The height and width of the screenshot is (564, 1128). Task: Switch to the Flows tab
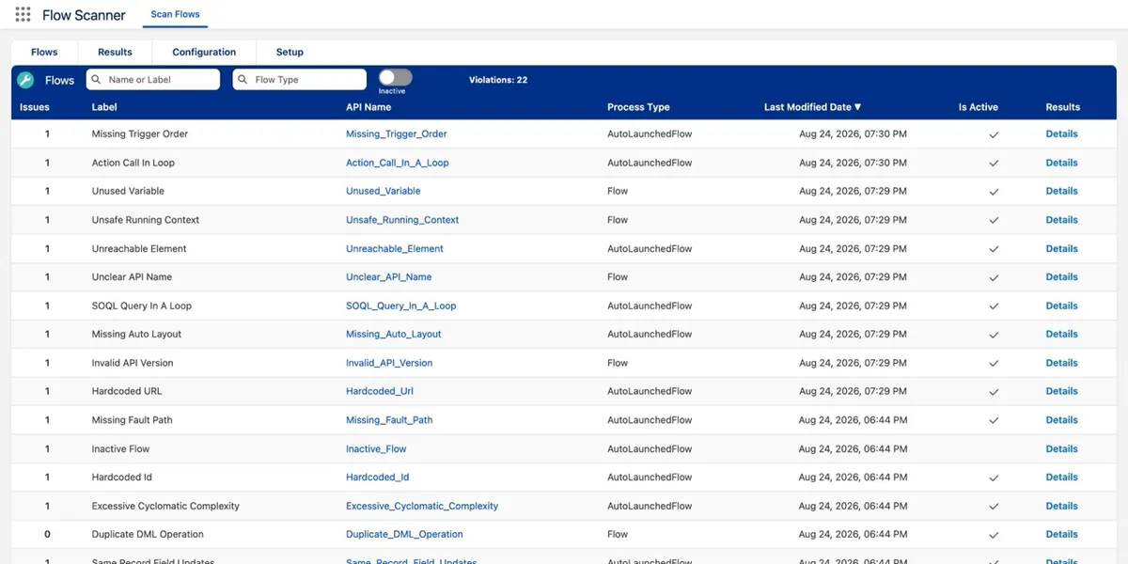point(44,52)
